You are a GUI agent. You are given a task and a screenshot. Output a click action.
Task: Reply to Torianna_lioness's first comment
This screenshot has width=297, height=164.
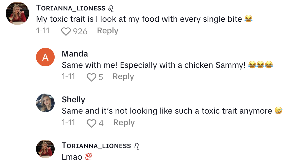pos(108,31)
